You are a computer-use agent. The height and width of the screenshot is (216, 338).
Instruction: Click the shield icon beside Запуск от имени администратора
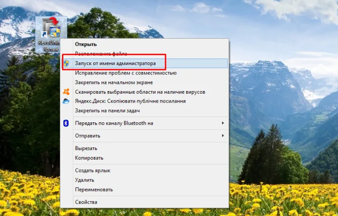pos(66,63)
